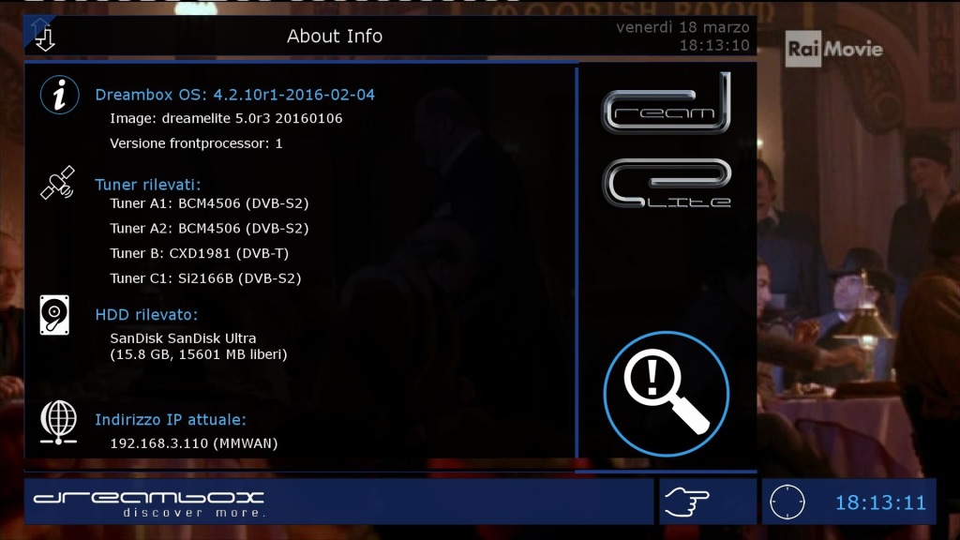Click the date 'venerdì 18 marzo'
The height and width of the screenshot is (540, 960).
(x=682, y=27)
